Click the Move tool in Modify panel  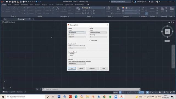click(x=30, y=8)
